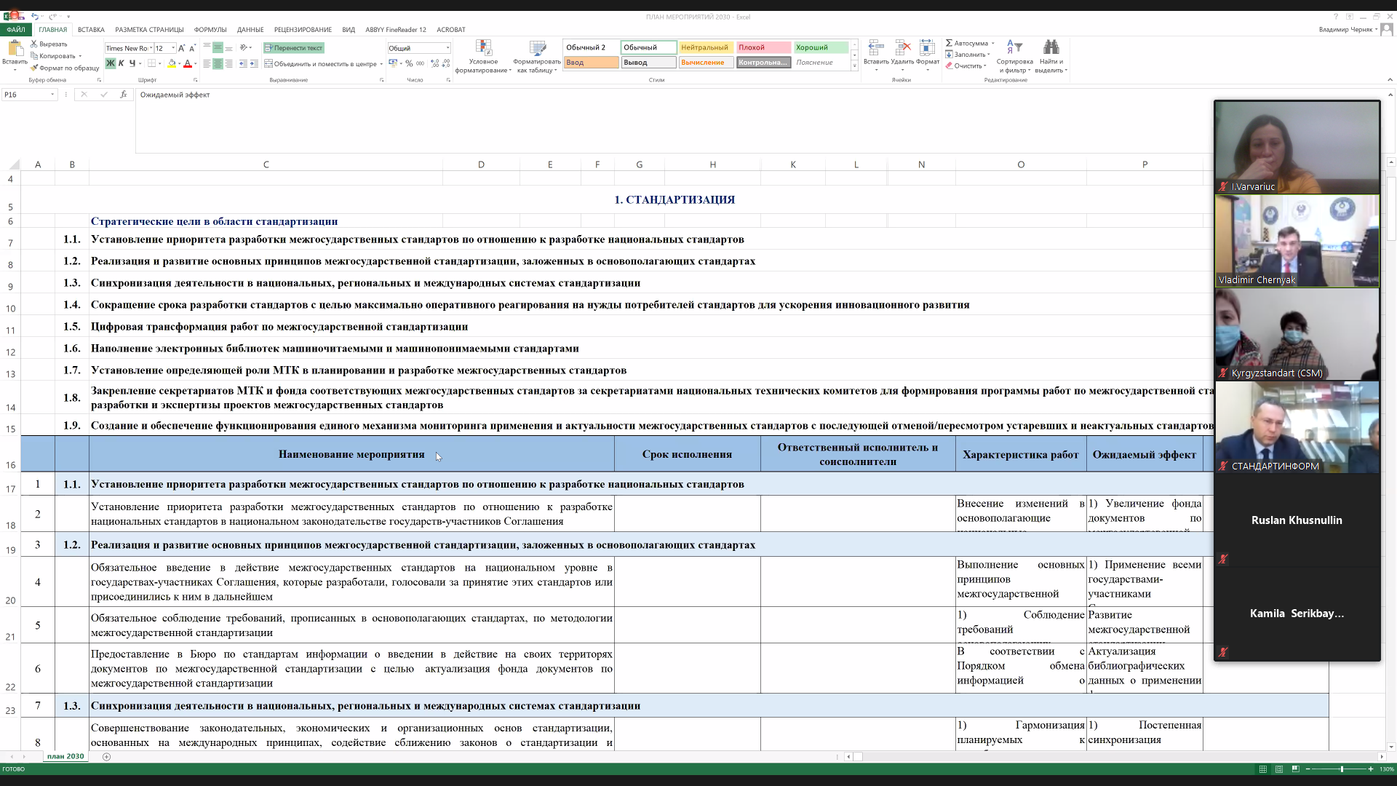
Task: Toggle Wrap Text (Перенести текст)
Action: pyautogui.click(x=293, y=48)
